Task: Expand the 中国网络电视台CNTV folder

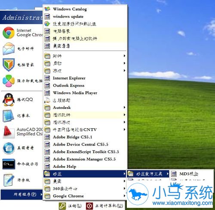Action: pyautogui.click(x=85, y=130)
